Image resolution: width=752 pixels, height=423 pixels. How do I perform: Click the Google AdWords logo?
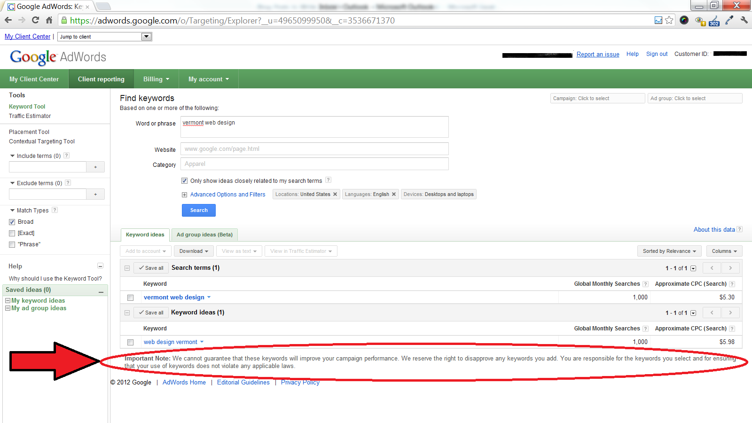(x=58, y=57)
